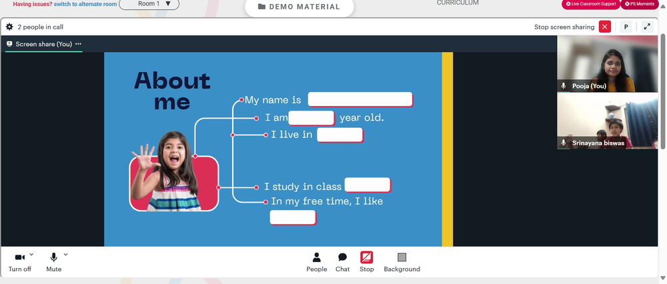Open call settings gear icon
Screen dimensions: 667x284
[x=9, y=27]
